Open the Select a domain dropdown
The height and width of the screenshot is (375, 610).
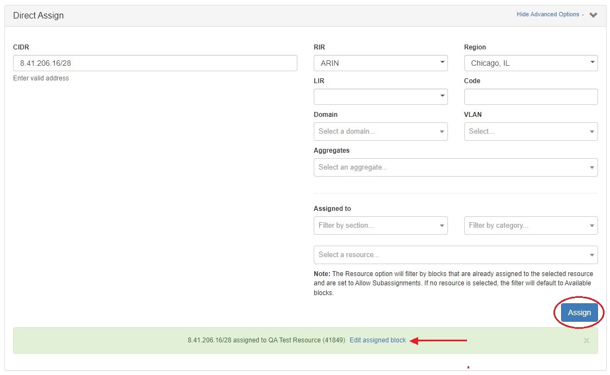[381, 132]
